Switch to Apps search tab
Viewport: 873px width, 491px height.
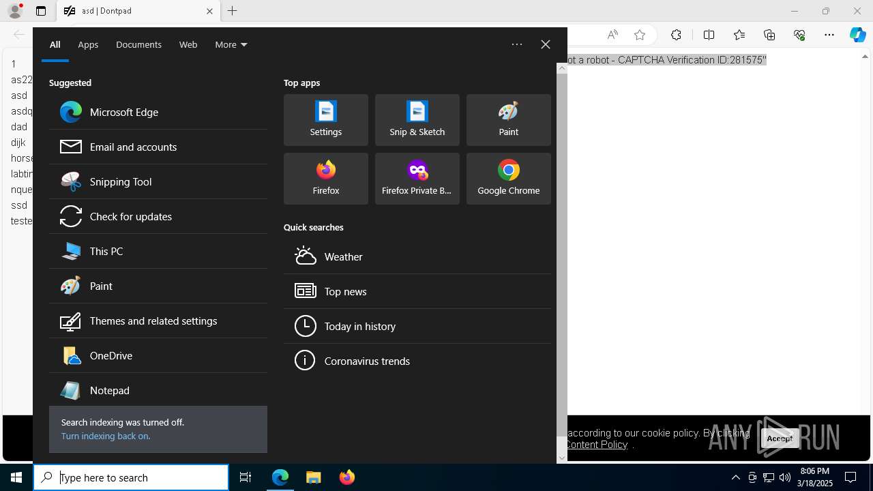[88, 44]
